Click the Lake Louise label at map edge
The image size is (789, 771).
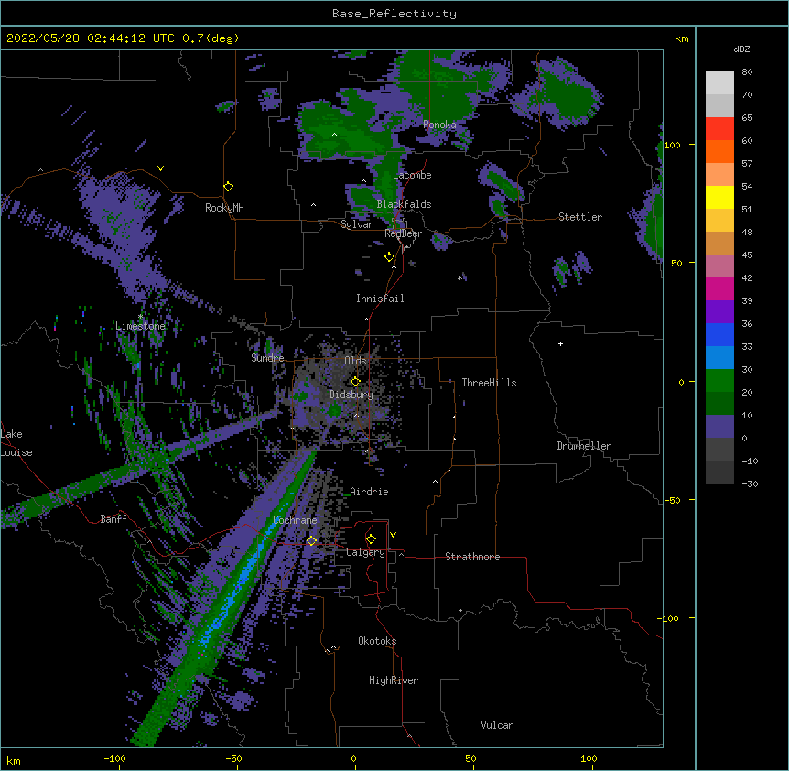[x=16, y=443]
